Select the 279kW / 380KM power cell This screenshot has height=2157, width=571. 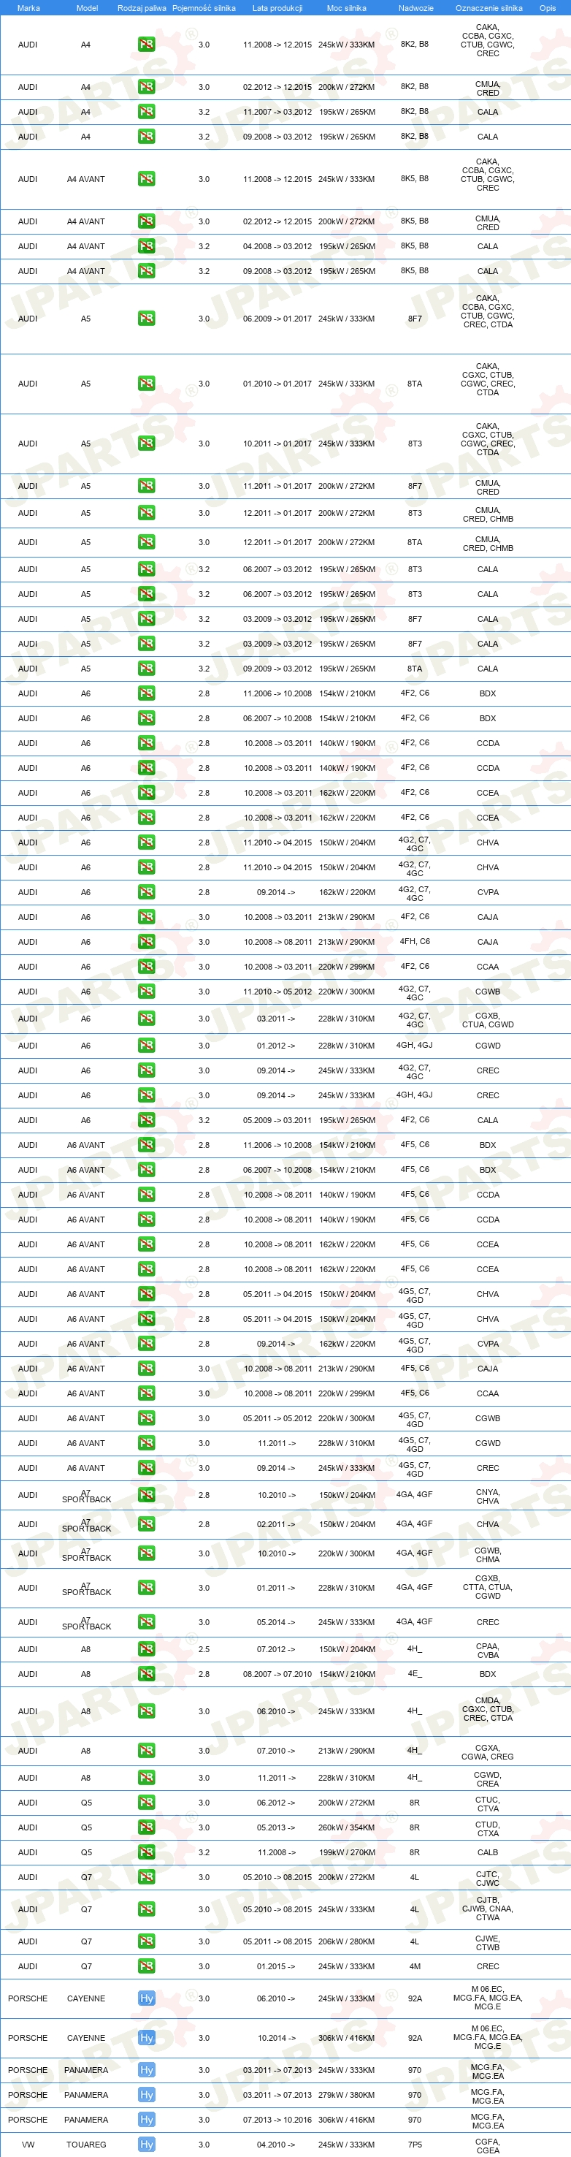point(347,2095)
